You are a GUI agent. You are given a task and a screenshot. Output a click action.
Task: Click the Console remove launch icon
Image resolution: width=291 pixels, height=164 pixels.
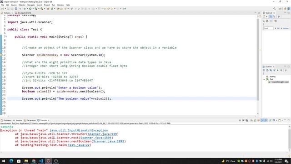tap(243, 120)
